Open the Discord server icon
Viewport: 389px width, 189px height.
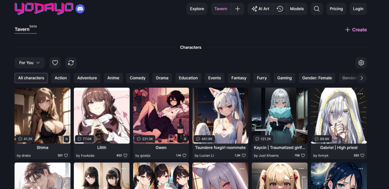click(x=80, y=9)
